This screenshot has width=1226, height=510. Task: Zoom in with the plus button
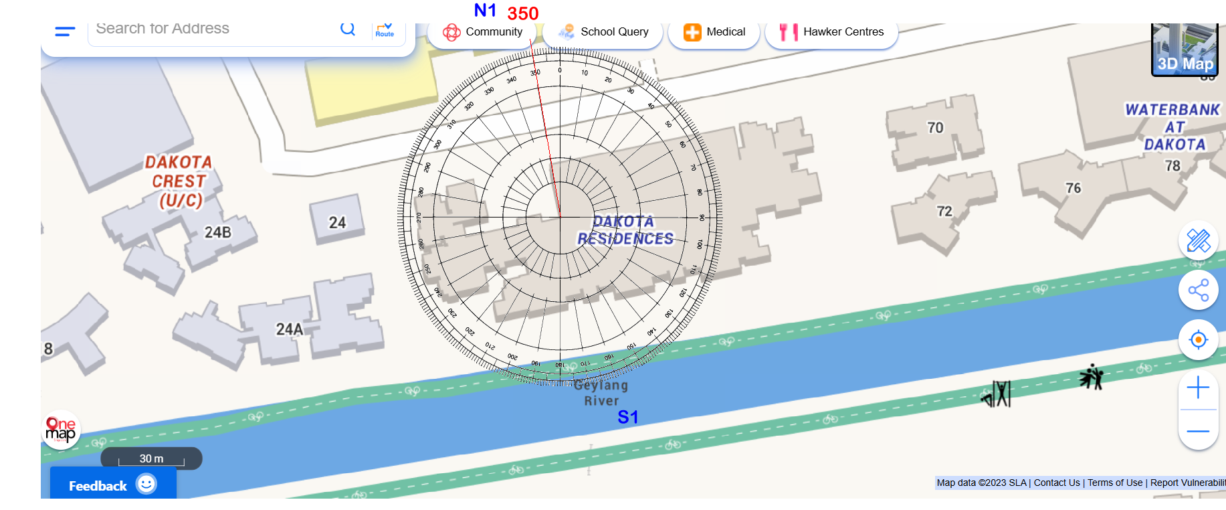click(x=1198, y=388)
